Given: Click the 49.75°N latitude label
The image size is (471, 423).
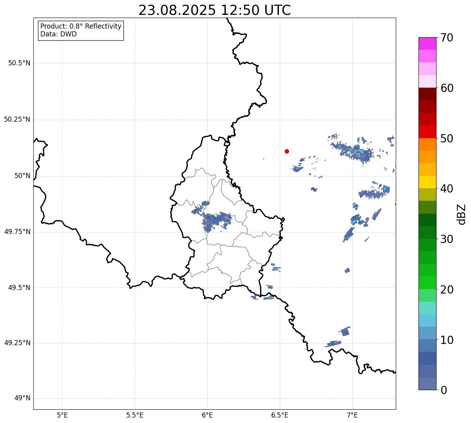Looking at the screenshot, I should (x=17, y=232).
